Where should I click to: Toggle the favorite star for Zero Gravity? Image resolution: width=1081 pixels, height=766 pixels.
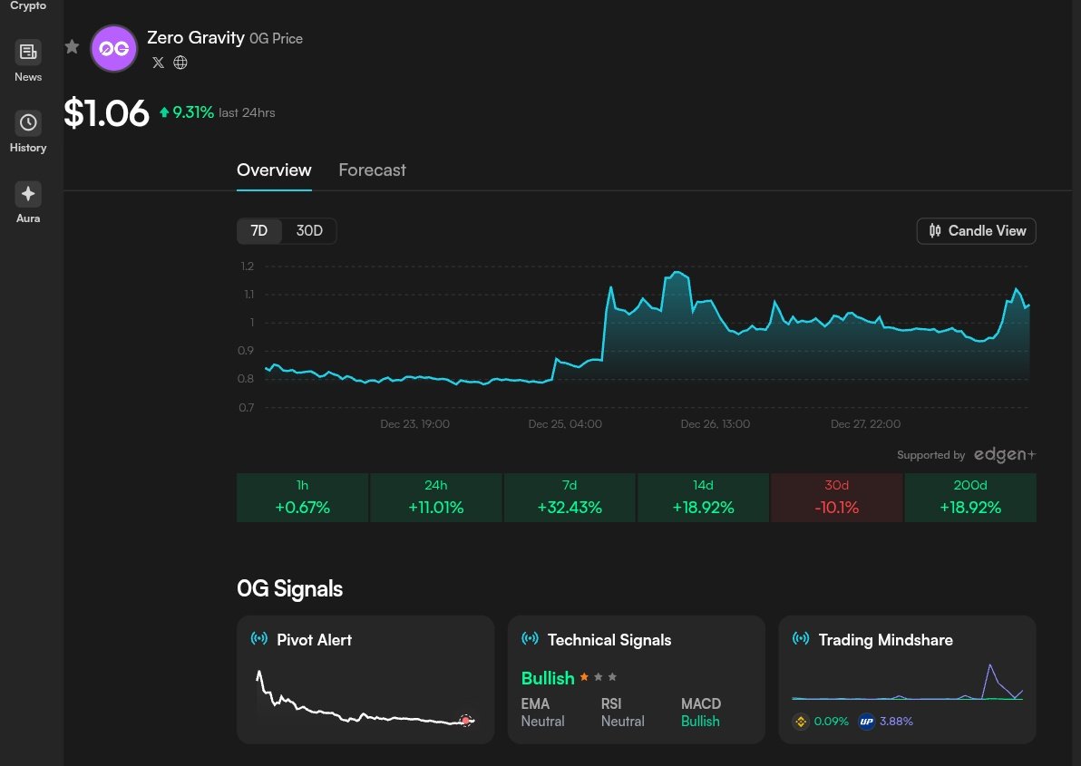coord(72,46)
